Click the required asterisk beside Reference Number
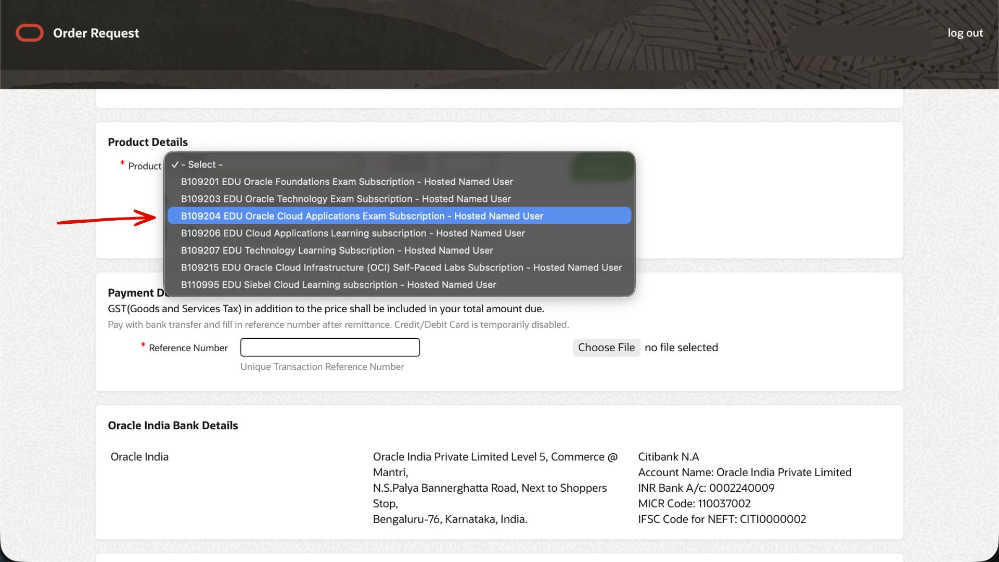This screenshot has height=562, width=999. (x=143, y=345)
